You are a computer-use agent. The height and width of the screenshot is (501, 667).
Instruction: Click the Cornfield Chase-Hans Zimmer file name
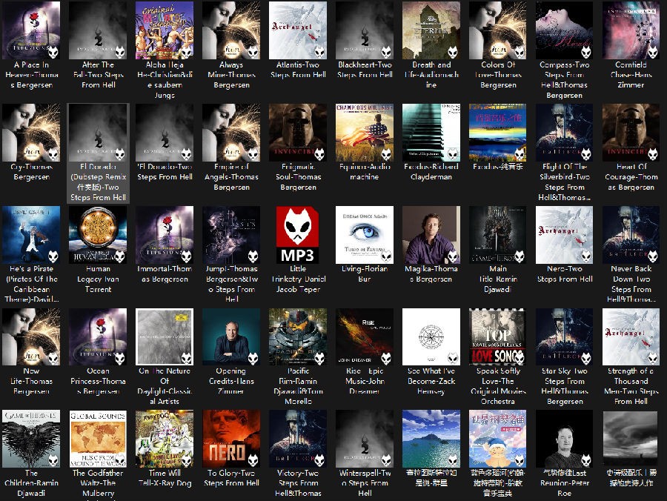click(x=631, y=75)
